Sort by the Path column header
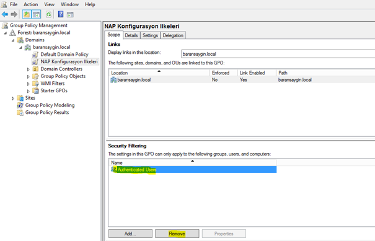 click(x=325, y=72)
